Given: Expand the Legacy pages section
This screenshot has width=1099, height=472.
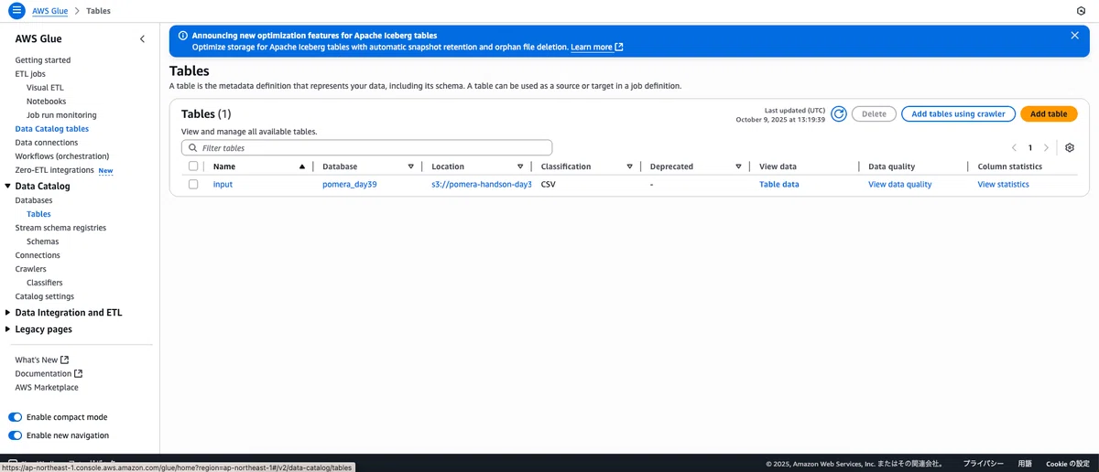Looking at the screenshot, I should pos(8,328).
